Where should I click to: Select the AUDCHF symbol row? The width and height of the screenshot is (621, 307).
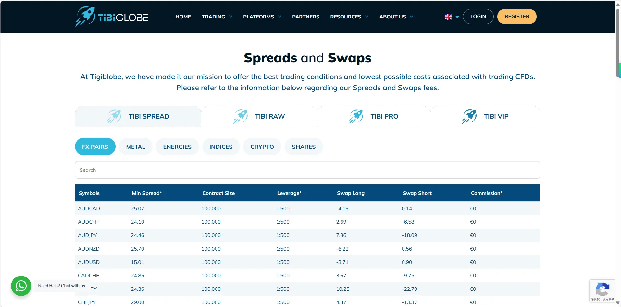coord(307,222)
